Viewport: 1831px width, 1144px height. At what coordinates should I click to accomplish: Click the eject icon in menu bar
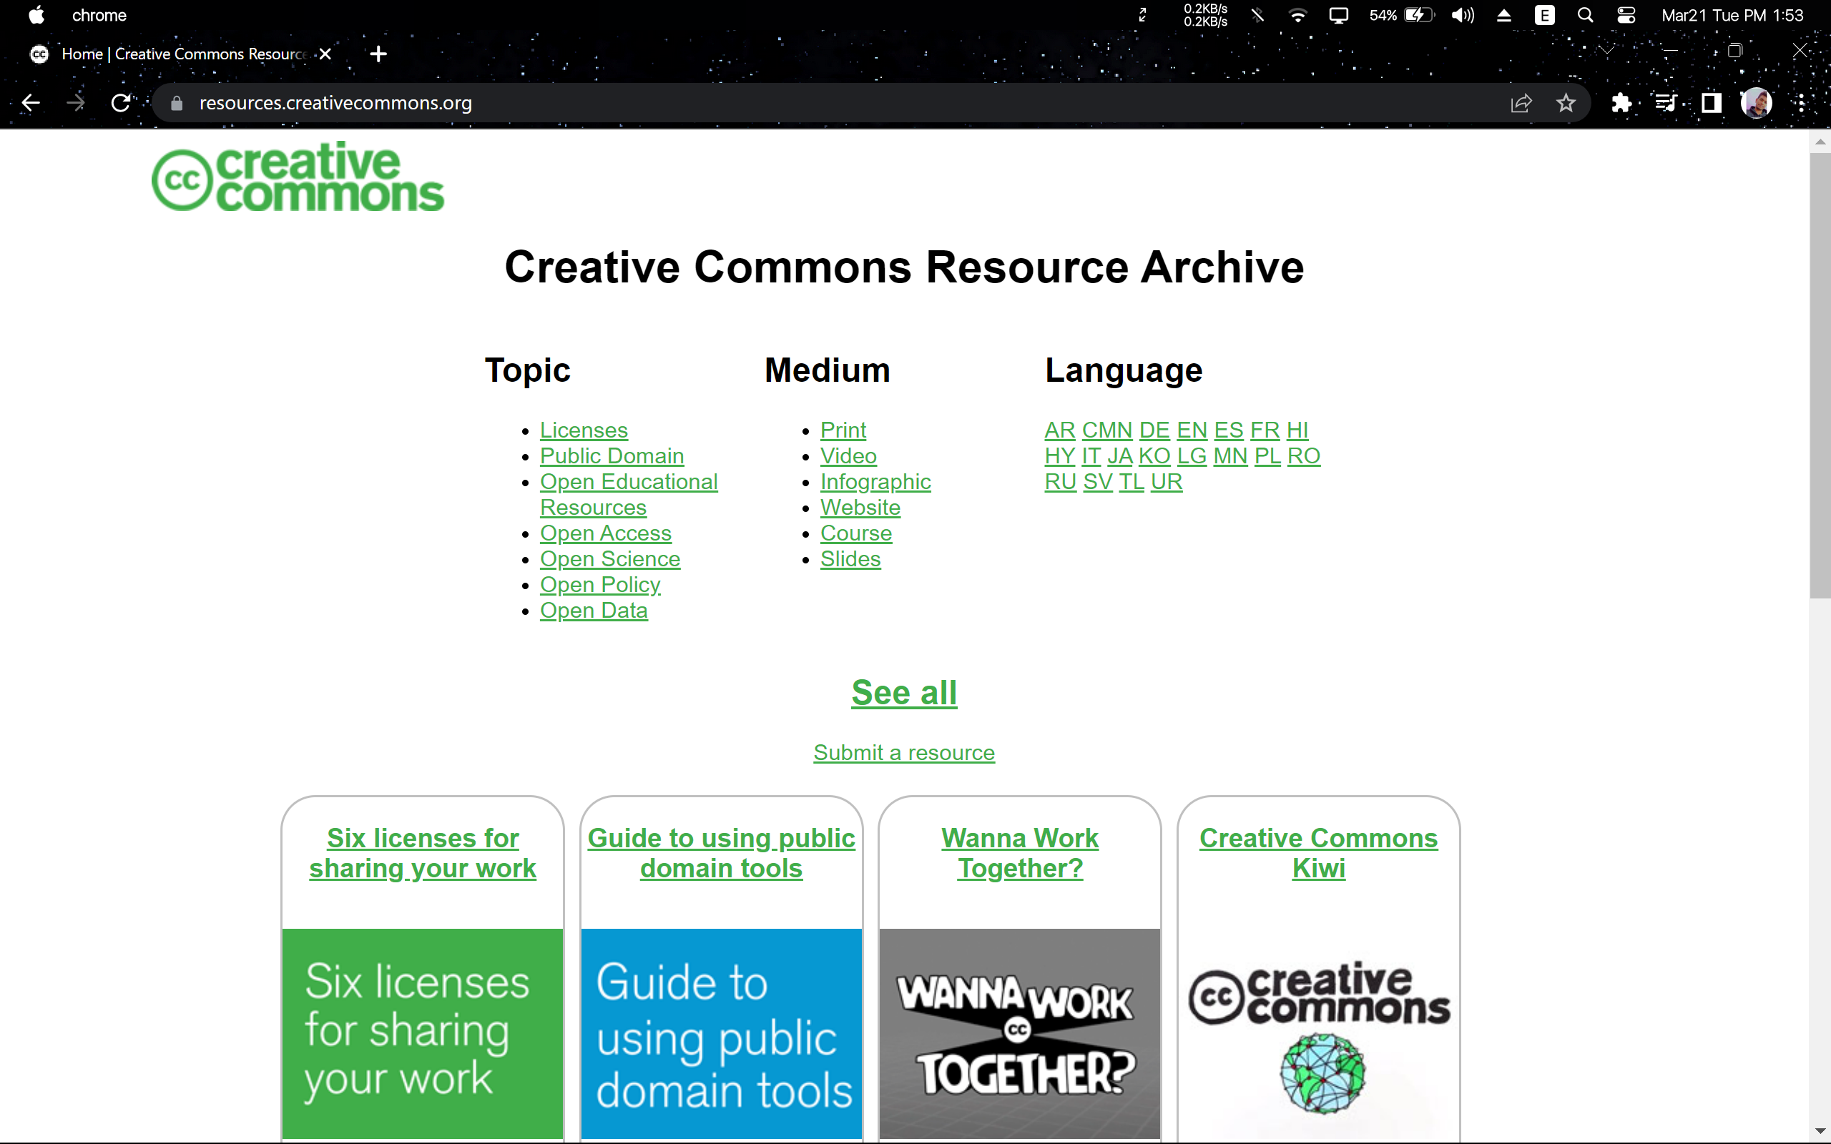pyautogui.click(x=1504, y=15)
